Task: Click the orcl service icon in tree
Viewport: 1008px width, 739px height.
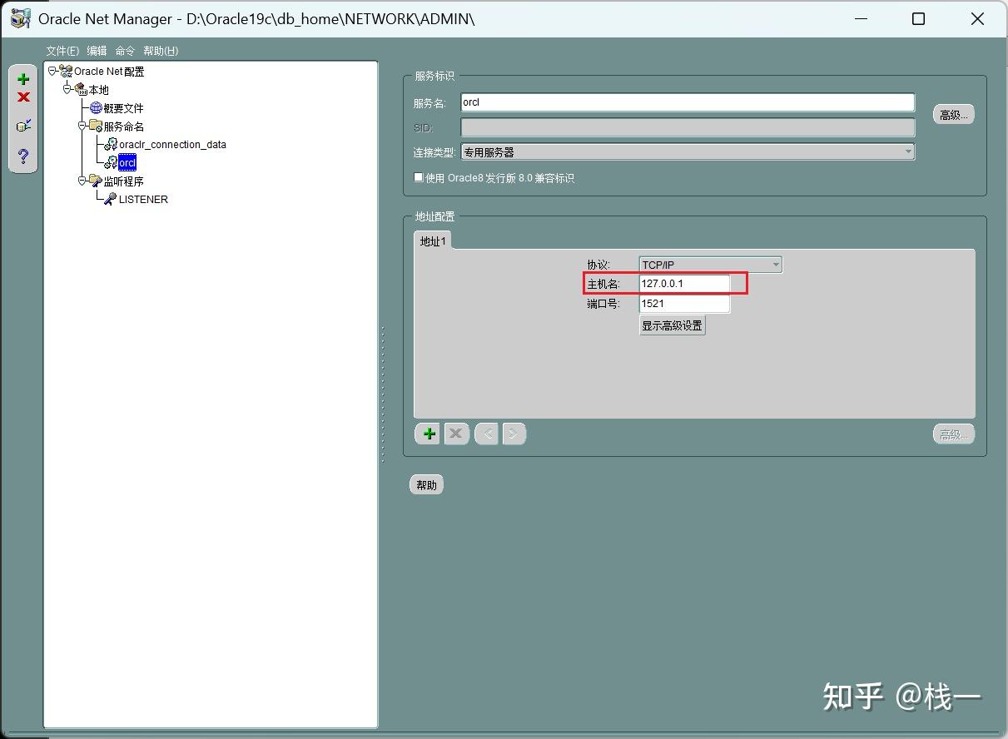Action: pyautogui.click(x=111, y=163)
